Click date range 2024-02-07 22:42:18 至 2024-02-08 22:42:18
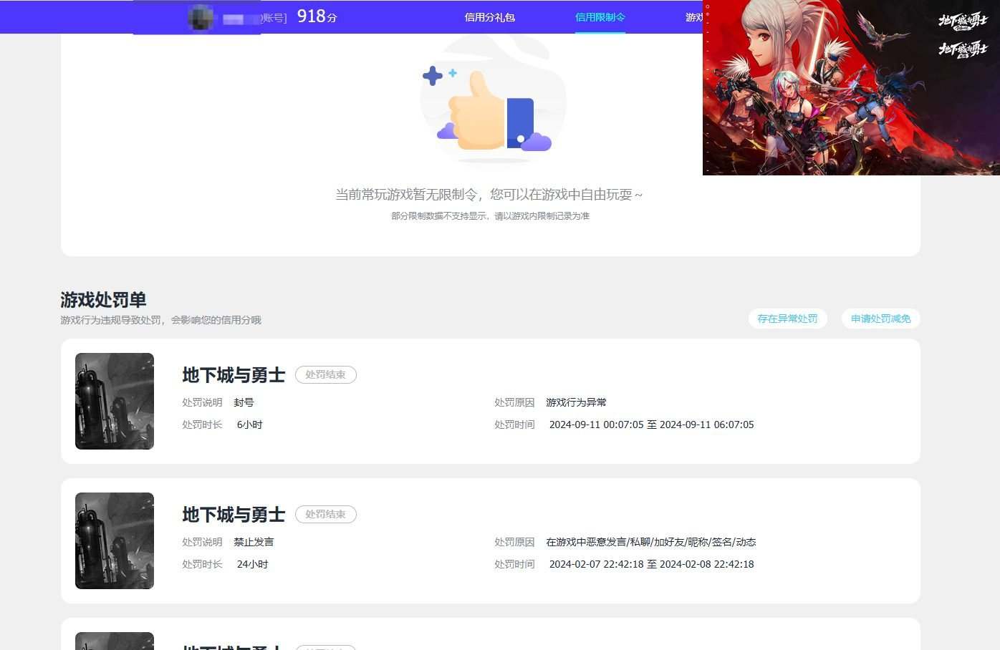1000x650 pixels. (651, 564)
